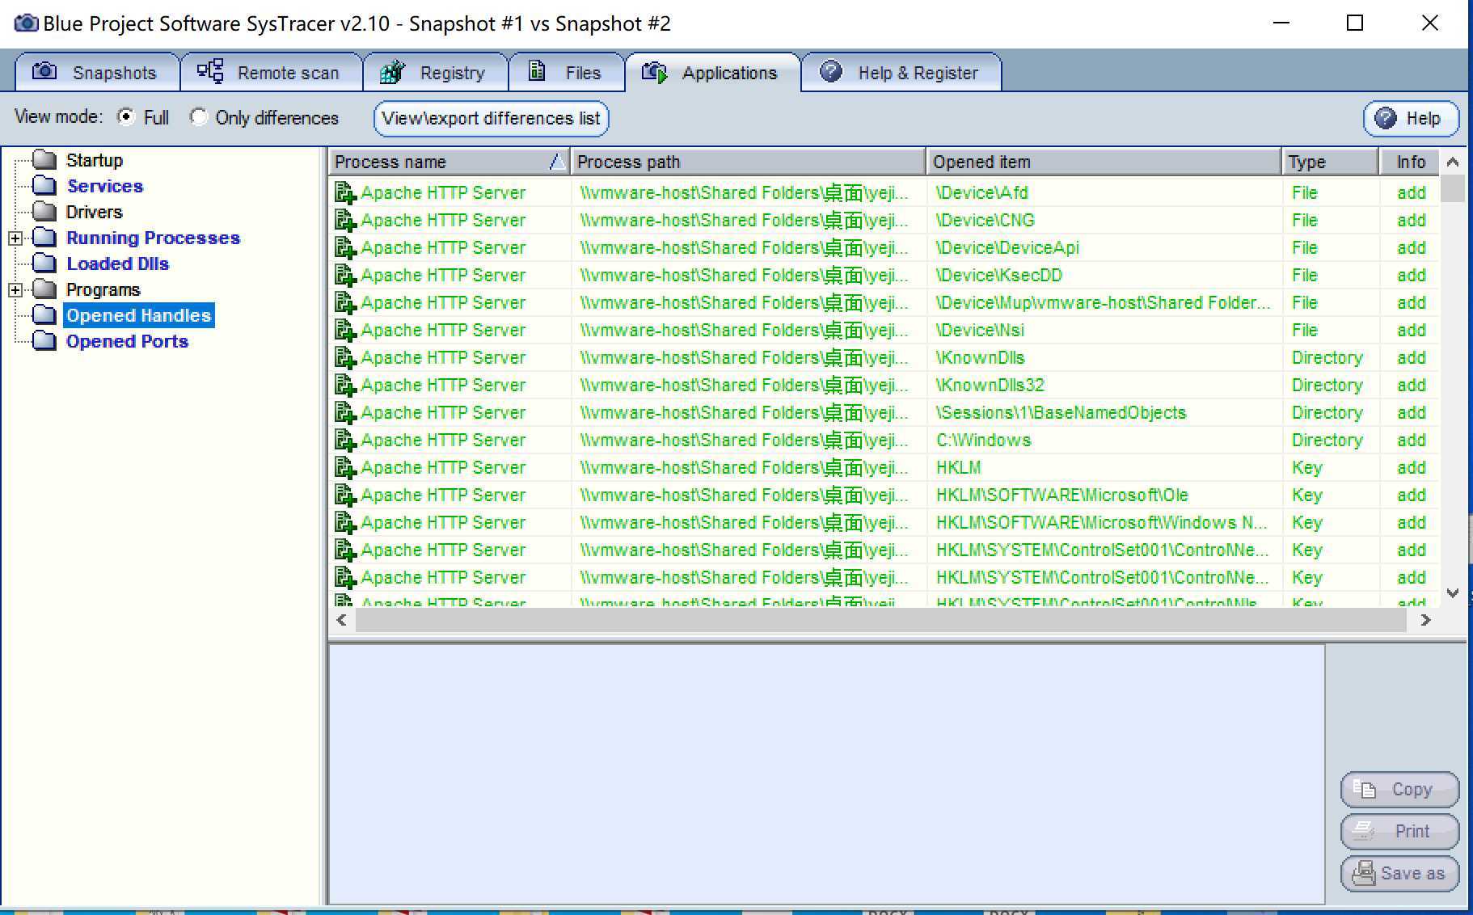
Task: Expand the Programs tree node
Action: coord(15,289)
